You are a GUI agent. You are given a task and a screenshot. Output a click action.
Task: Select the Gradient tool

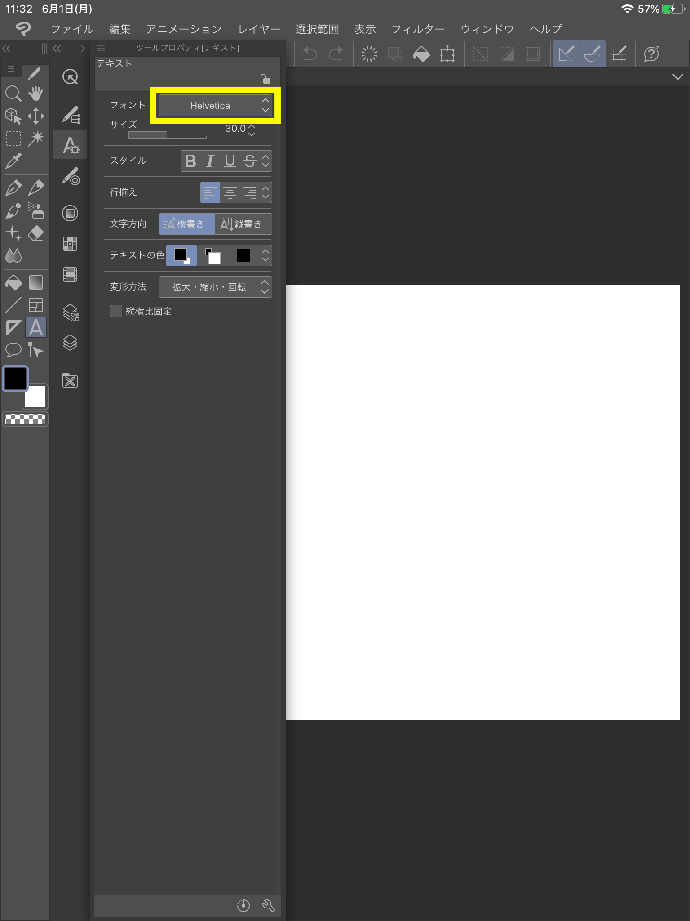[x=36, y=282]
